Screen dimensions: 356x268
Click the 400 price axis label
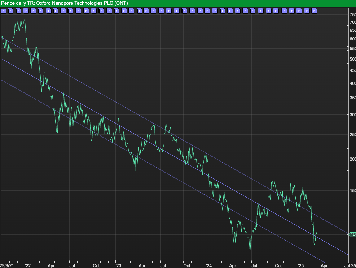(353, 83)
